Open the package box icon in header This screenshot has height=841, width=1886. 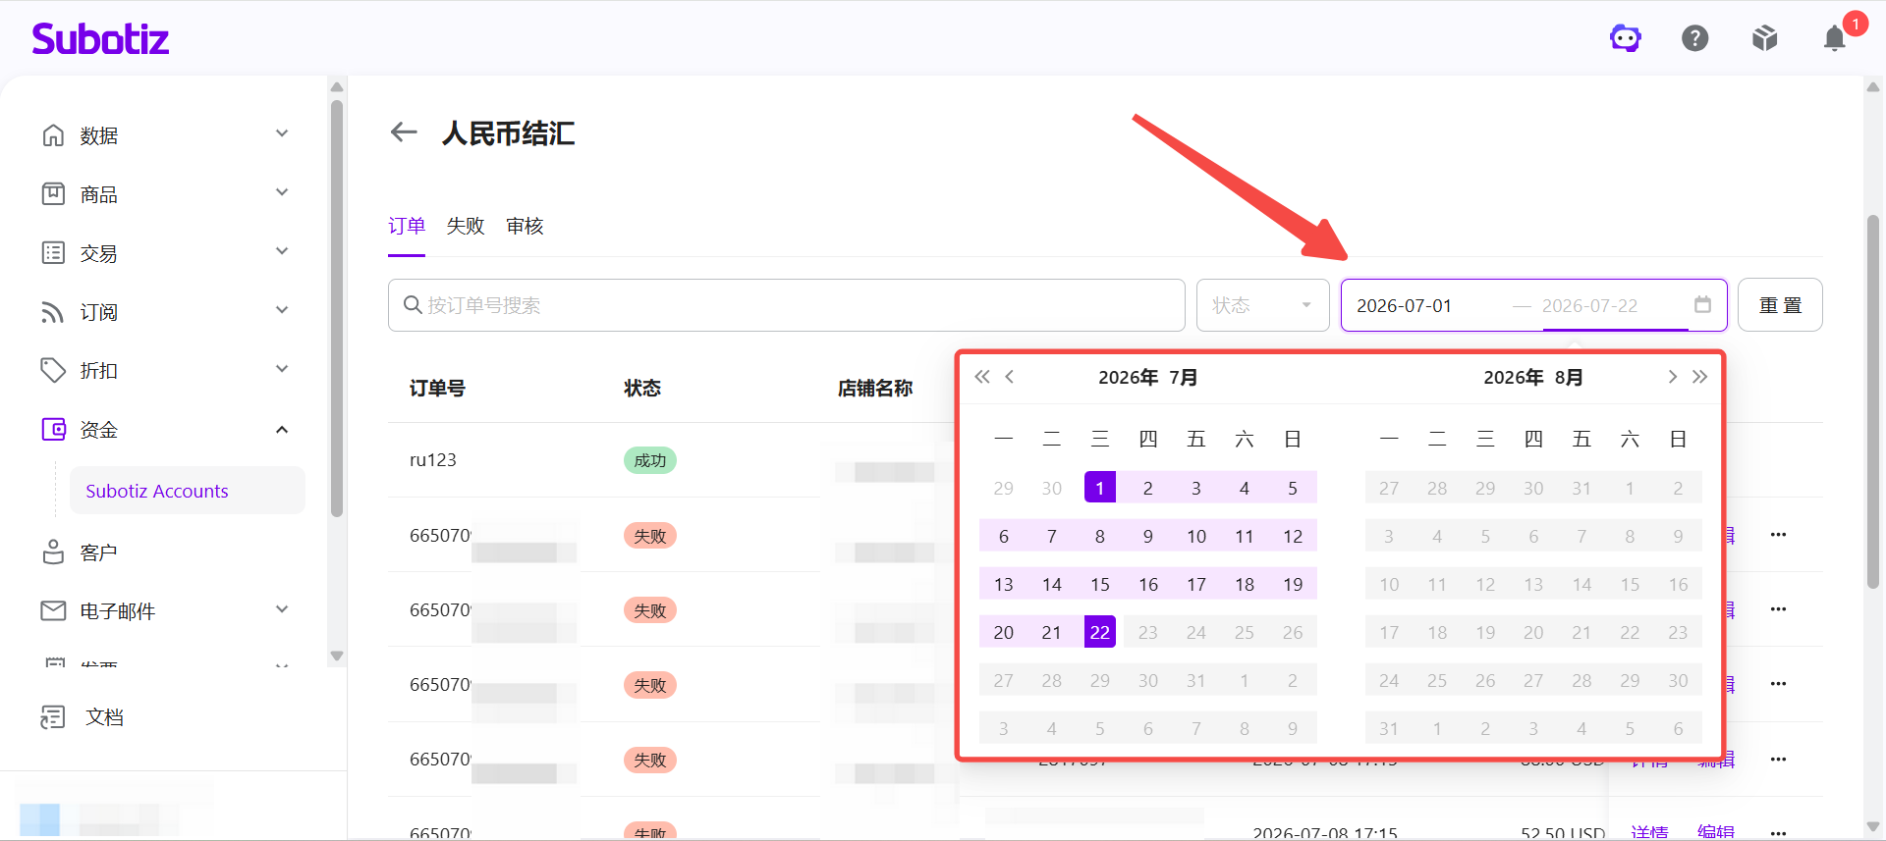1765,38
